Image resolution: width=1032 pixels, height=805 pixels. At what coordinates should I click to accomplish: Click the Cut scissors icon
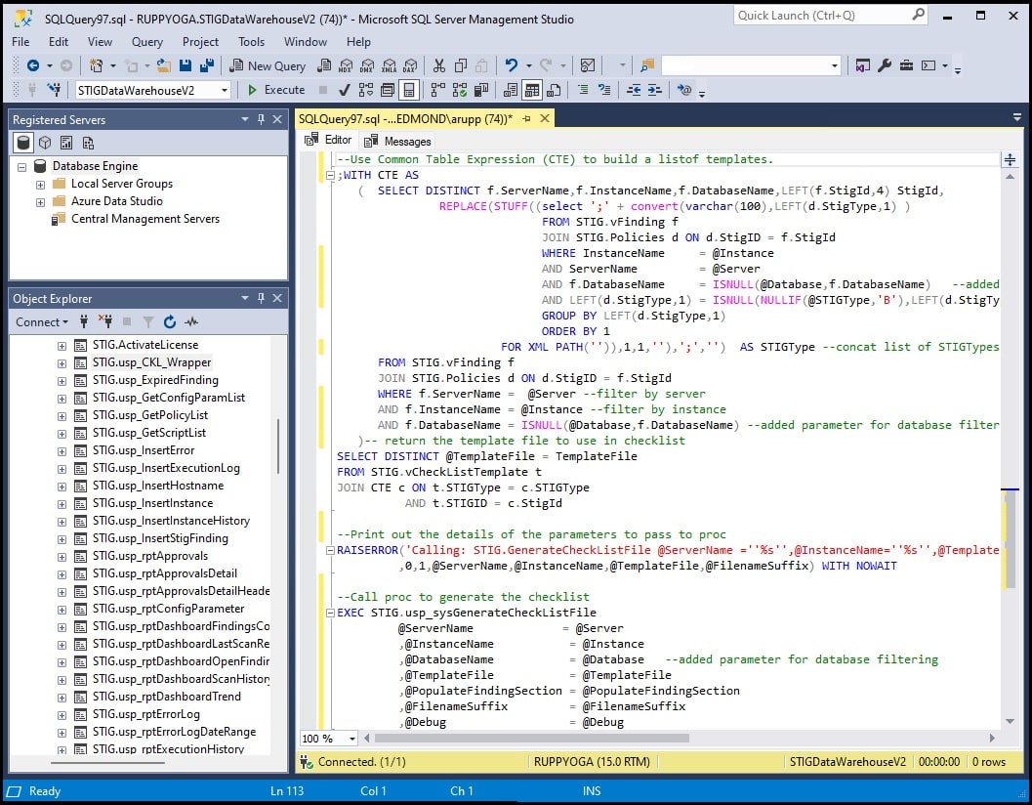pyautogui.click(x=438, y=65)
